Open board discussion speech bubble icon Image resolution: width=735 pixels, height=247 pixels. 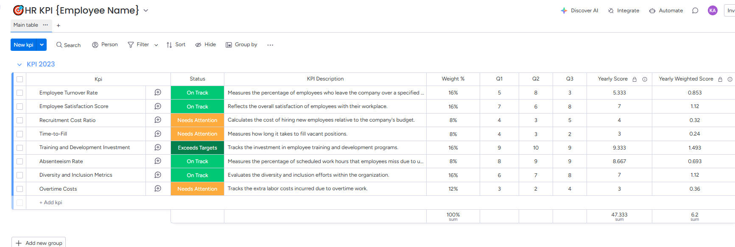coord(695,11)
